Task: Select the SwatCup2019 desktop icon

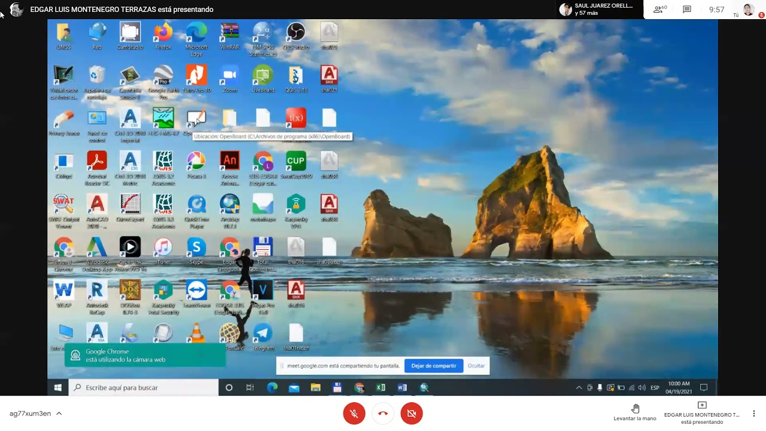Action: [x=296, y=165]
